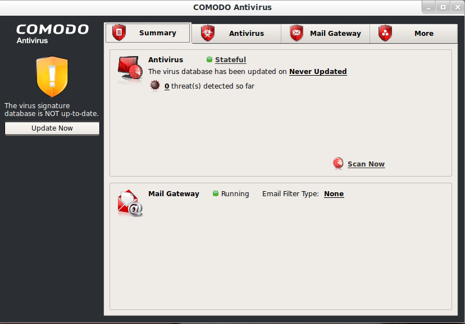Viewport: 465px width, 324px height.
Task: Maximize the COMODO Antivirus window
Action: pos(443,7)
